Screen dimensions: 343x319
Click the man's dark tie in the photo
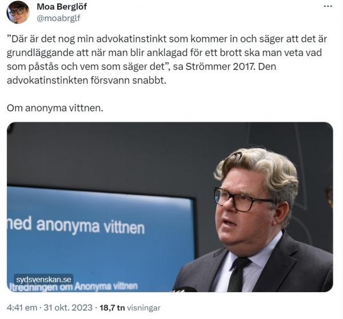(238, 274)
